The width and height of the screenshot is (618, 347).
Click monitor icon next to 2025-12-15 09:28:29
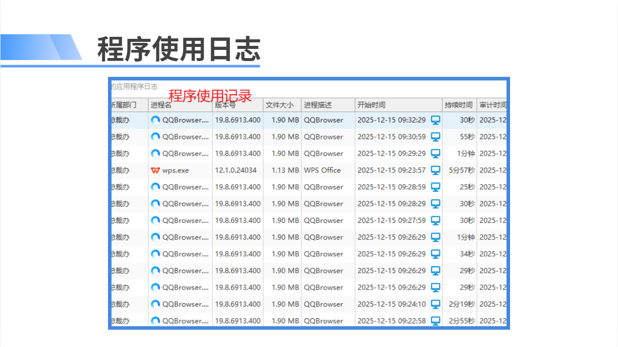[x=435, y=204]
